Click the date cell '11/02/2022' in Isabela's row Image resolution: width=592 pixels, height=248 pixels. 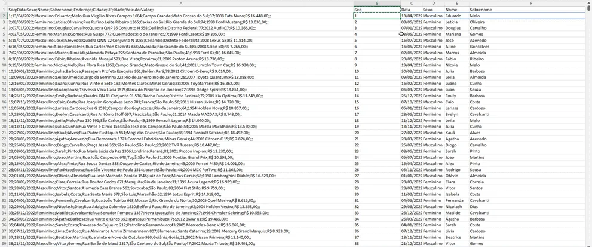(x=411, y=194)
